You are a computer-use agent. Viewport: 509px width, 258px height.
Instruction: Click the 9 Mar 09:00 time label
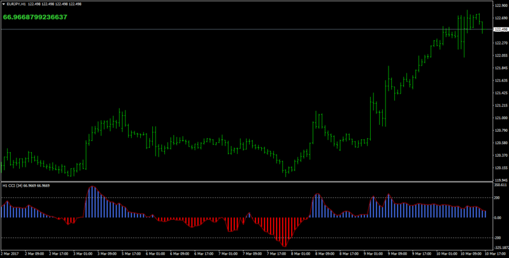pos(398,254)
